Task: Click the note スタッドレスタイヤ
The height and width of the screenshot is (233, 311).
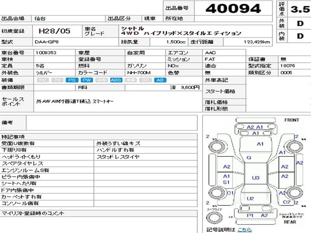Action: pos(118,157)
